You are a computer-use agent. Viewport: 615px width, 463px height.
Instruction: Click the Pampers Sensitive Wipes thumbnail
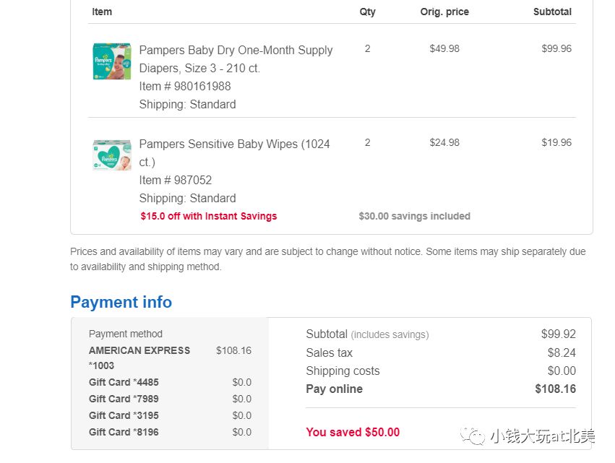(111, 155)
